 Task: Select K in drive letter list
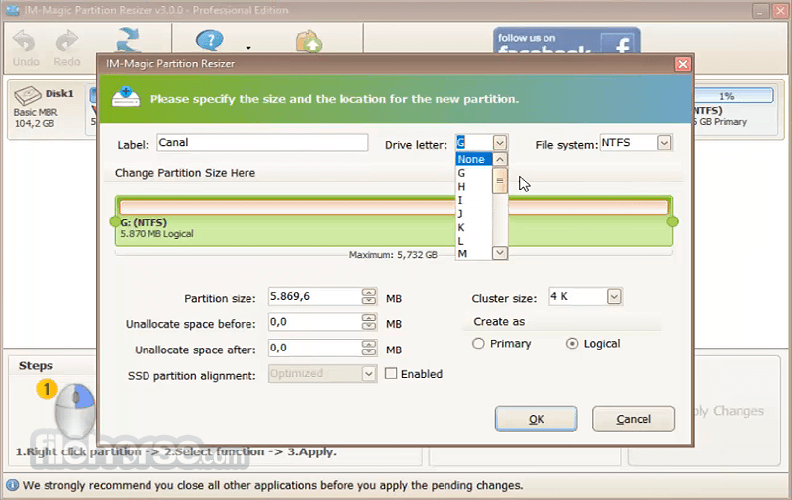[474, 228]
